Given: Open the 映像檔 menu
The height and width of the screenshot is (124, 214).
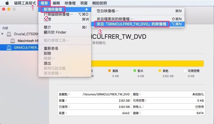Looking at the screenshot, I should pyautogui.click(x=70, y=3).
